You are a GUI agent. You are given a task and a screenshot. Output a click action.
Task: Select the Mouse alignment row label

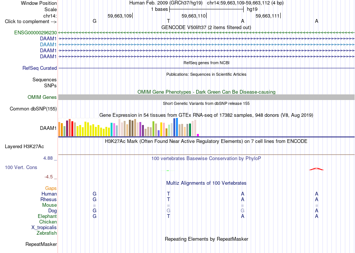tap(49, 205)
